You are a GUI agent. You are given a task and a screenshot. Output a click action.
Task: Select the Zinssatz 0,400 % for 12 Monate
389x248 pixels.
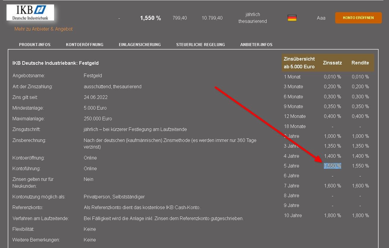(333, 116)
